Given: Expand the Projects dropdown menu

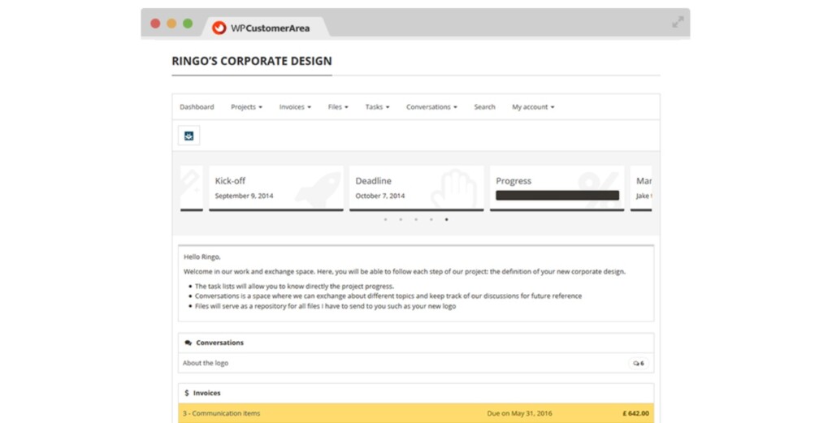Looking at the screenshot, I should click(246, 107).
